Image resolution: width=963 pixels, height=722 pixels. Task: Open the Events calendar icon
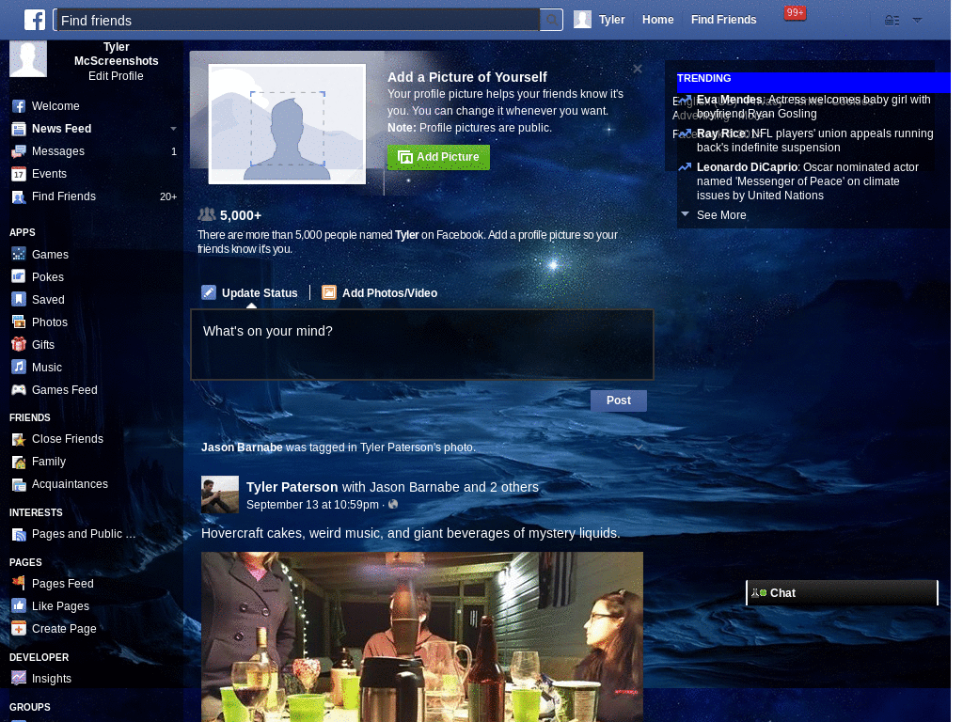tap(19, 174)
